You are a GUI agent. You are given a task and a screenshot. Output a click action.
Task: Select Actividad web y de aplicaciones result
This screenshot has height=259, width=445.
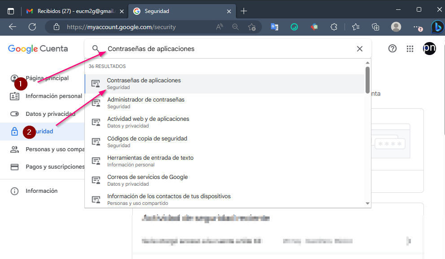pyautogui.click(x=224, y=122)
